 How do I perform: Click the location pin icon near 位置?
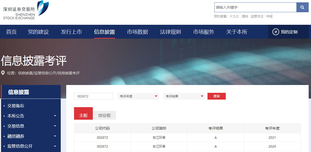coord(3,73)
